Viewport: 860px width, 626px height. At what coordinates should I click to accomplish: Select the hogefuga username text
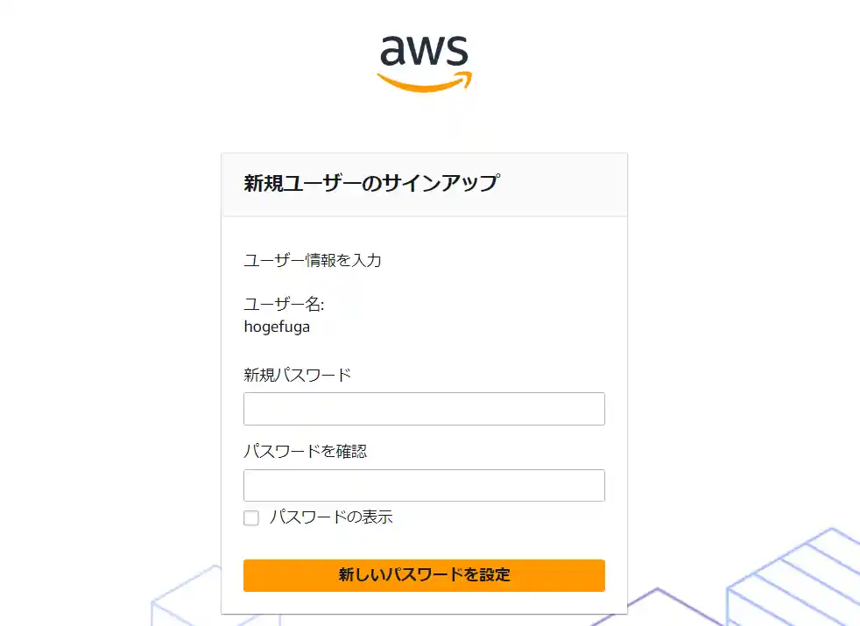(277, 327)
